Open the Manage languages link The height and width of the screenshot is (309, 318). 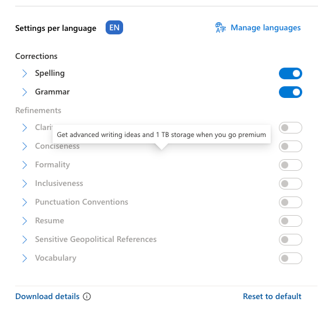[x=265, y=28]
